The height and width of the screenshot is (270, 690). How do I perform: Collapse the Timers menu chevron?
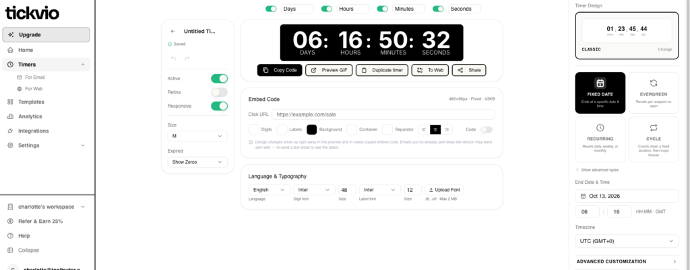point(83,65)
